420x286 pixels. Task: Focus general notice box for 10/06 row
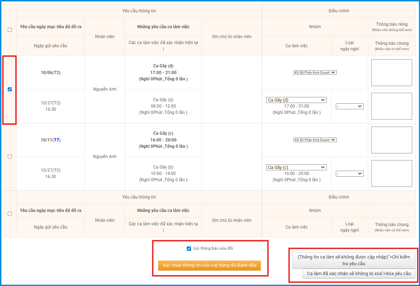coord(391,106)
